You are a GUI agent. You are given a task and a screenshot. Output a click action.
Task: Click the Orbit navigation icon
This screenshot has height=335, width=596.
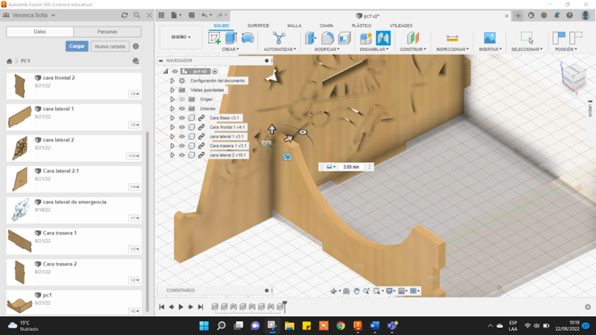point(334,291)
